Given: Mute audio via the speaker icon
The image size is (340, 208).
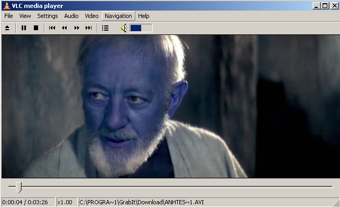Looking at the screenshot, I should point(124,28).
